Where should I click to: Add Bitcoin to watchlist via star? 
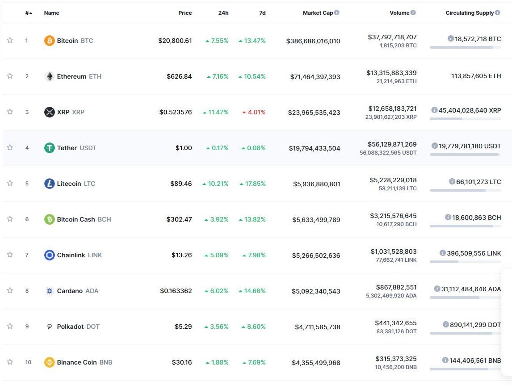pos(10,40)
